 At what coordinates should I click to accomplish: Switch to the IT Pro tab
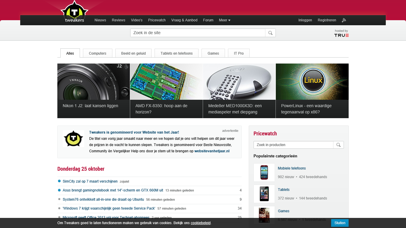[x=239, y=53]
